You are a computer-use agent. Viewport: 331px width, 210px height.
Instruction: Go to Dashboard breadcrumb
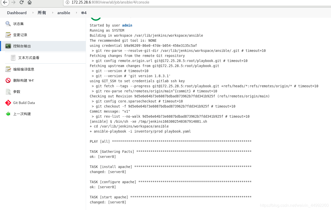[x=17, y=13]
